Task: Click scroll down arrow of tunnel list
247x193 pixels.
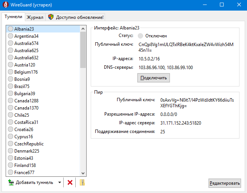Action: [x=83, y=173]
